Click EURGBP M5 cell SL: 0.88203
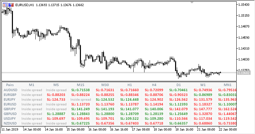The image size is (255, 134). point(56,95)
